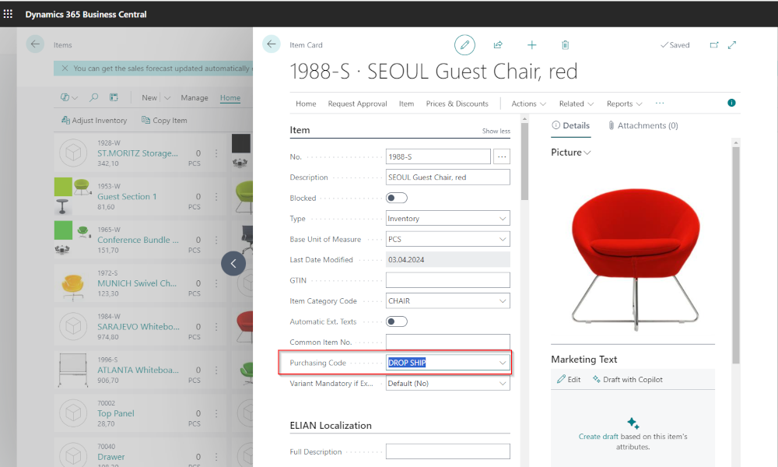Open Item Card in new window icon

coord(714,44)
